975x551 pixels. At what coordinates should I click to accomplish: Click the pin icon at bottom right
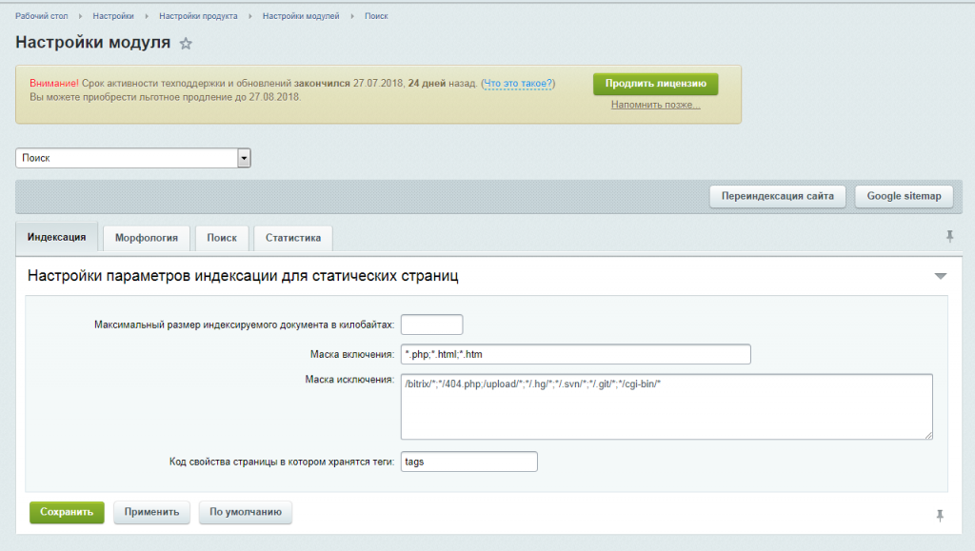click(x=940, y=515)
